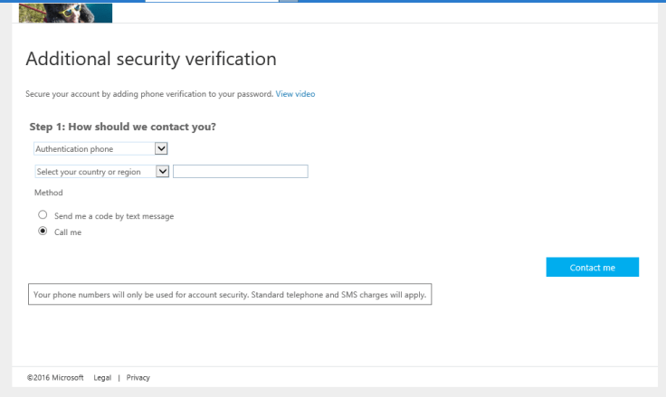Expand the Select your country or region list
Image resolution: width=666 pixels, height=397 pixels.
(x=94, y=171)
